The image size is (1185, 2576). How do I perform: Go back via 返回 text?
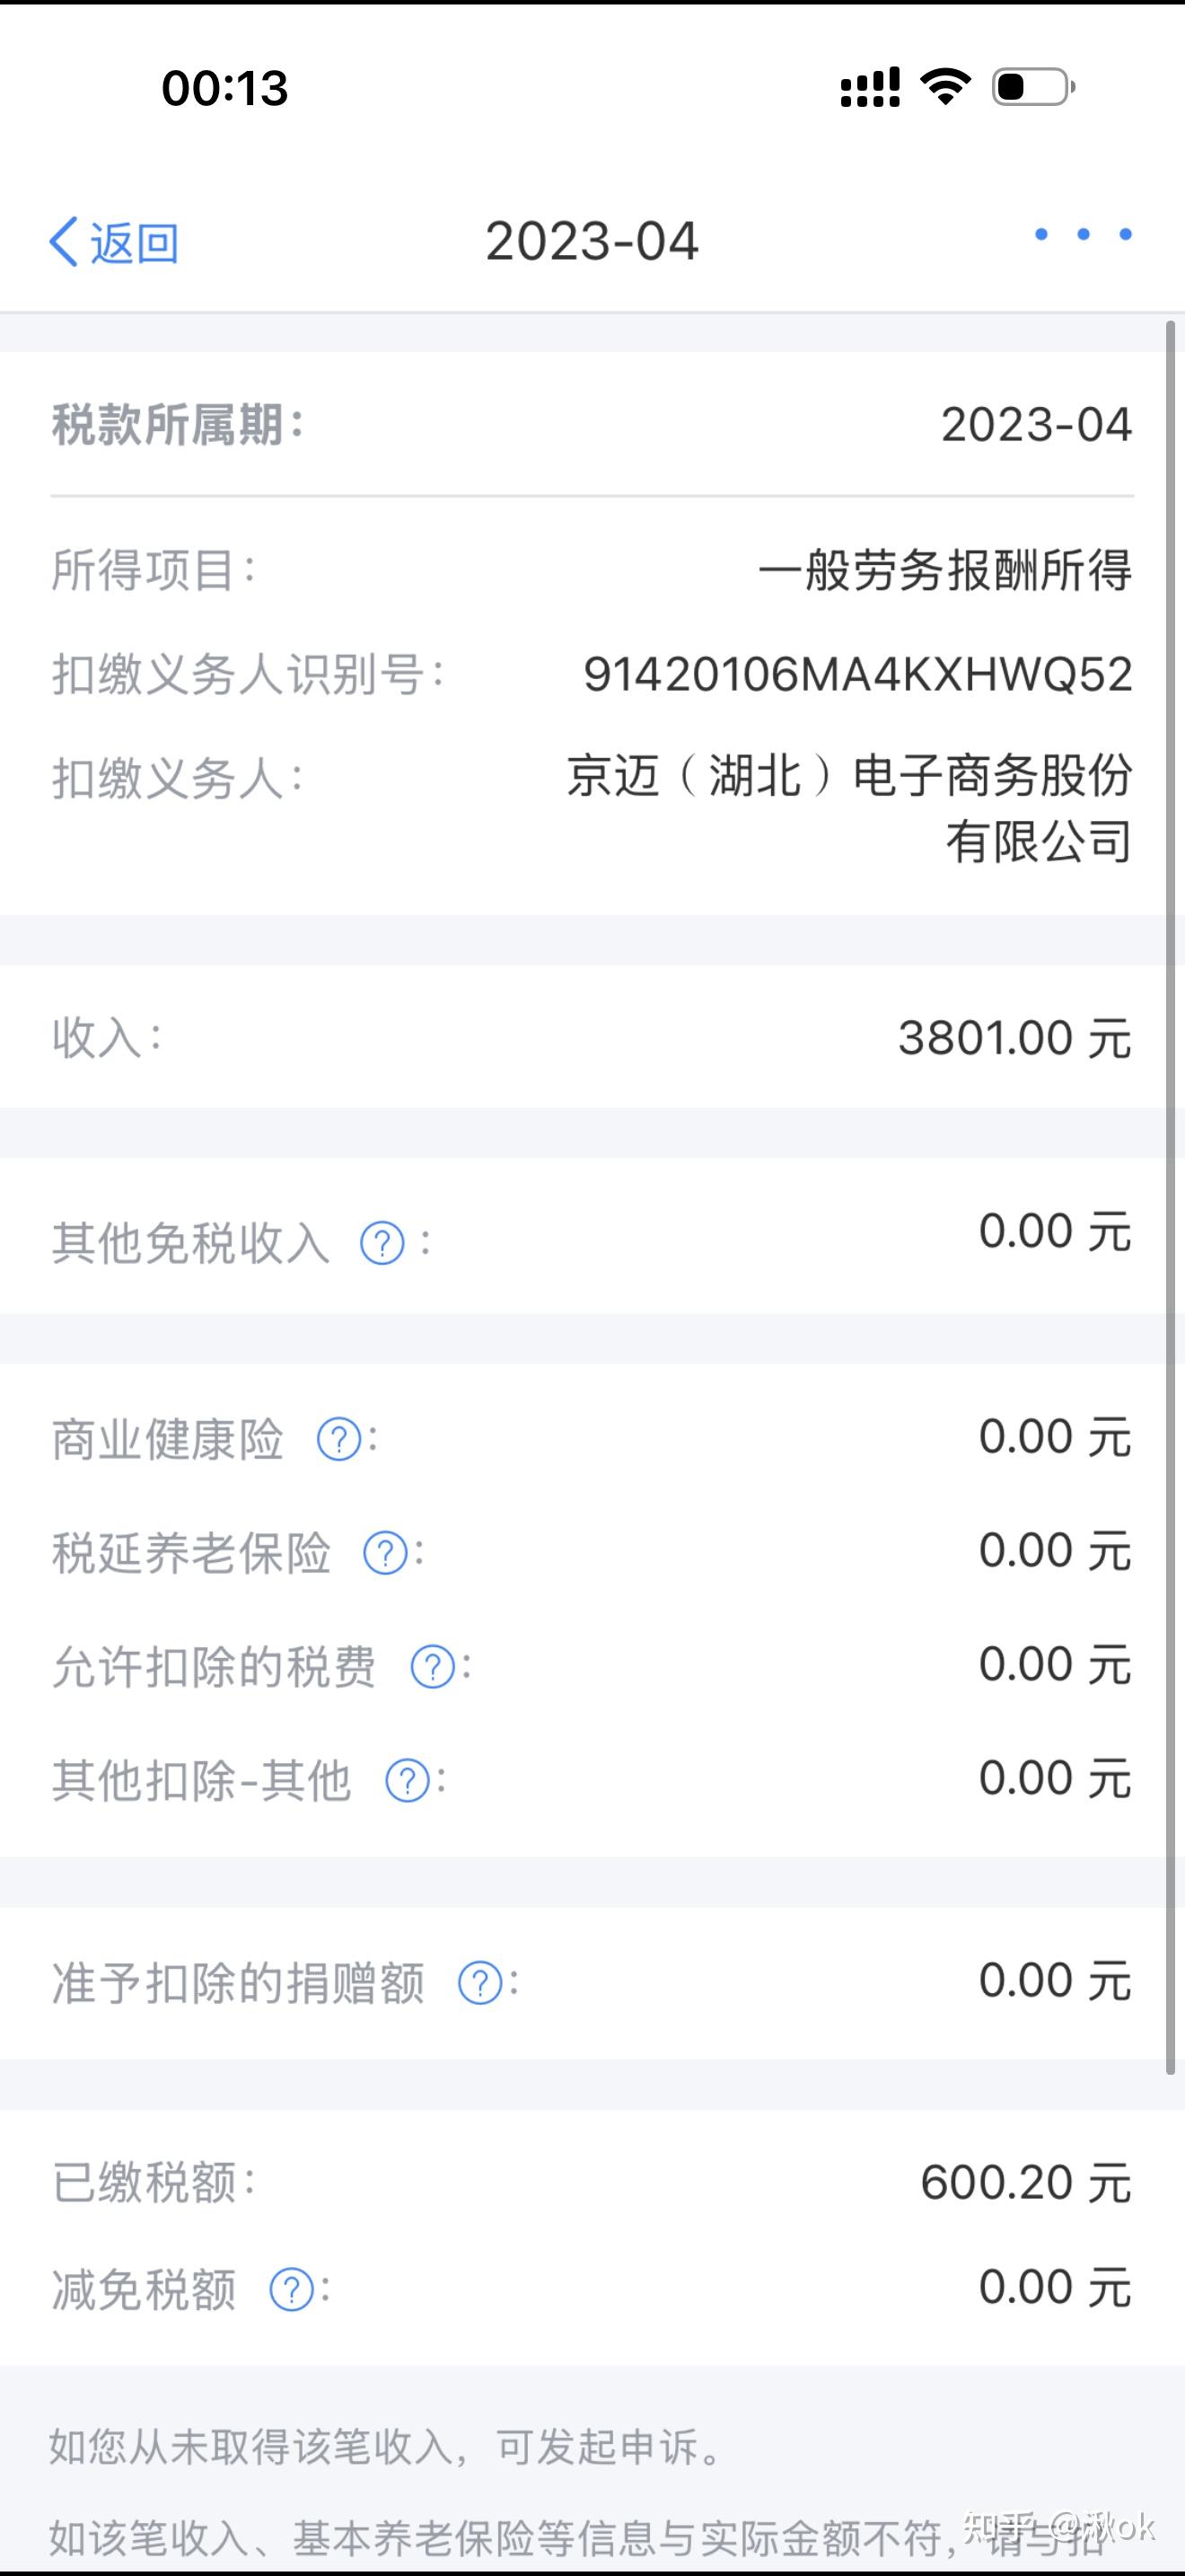click(x=135, y=243)
